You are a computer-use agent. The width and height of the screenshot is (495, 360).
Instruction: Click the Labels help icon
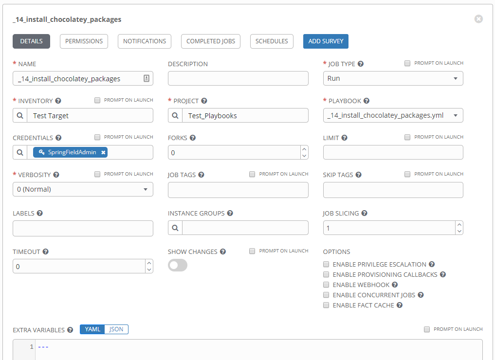[39, 213]
